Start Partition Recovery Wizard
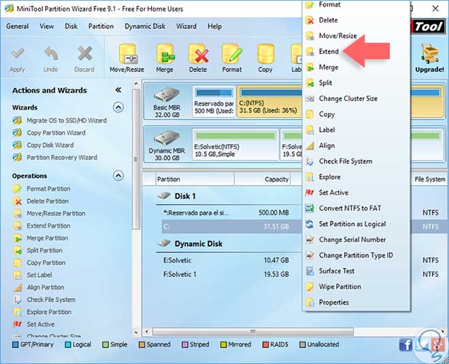449x364 pixels. [55, 157]
